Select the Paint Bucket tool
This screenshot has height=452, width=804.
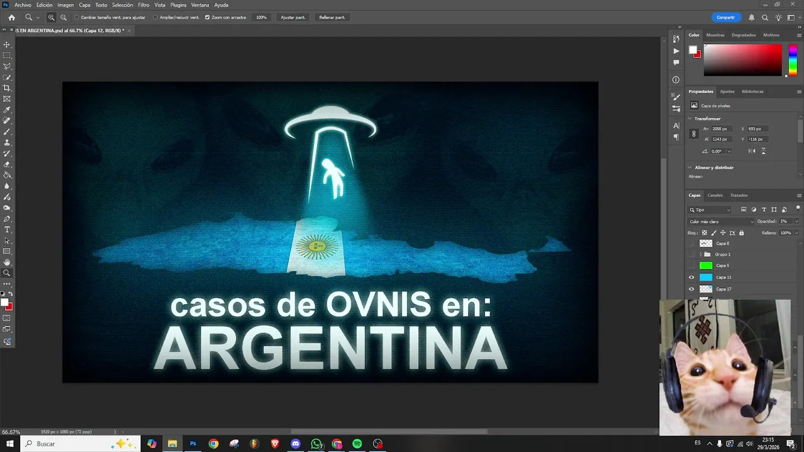[x=7, y=175]
